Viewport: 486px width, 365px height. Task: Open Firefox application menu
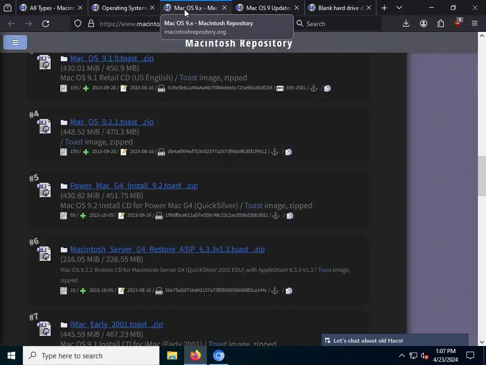(475, 24)
